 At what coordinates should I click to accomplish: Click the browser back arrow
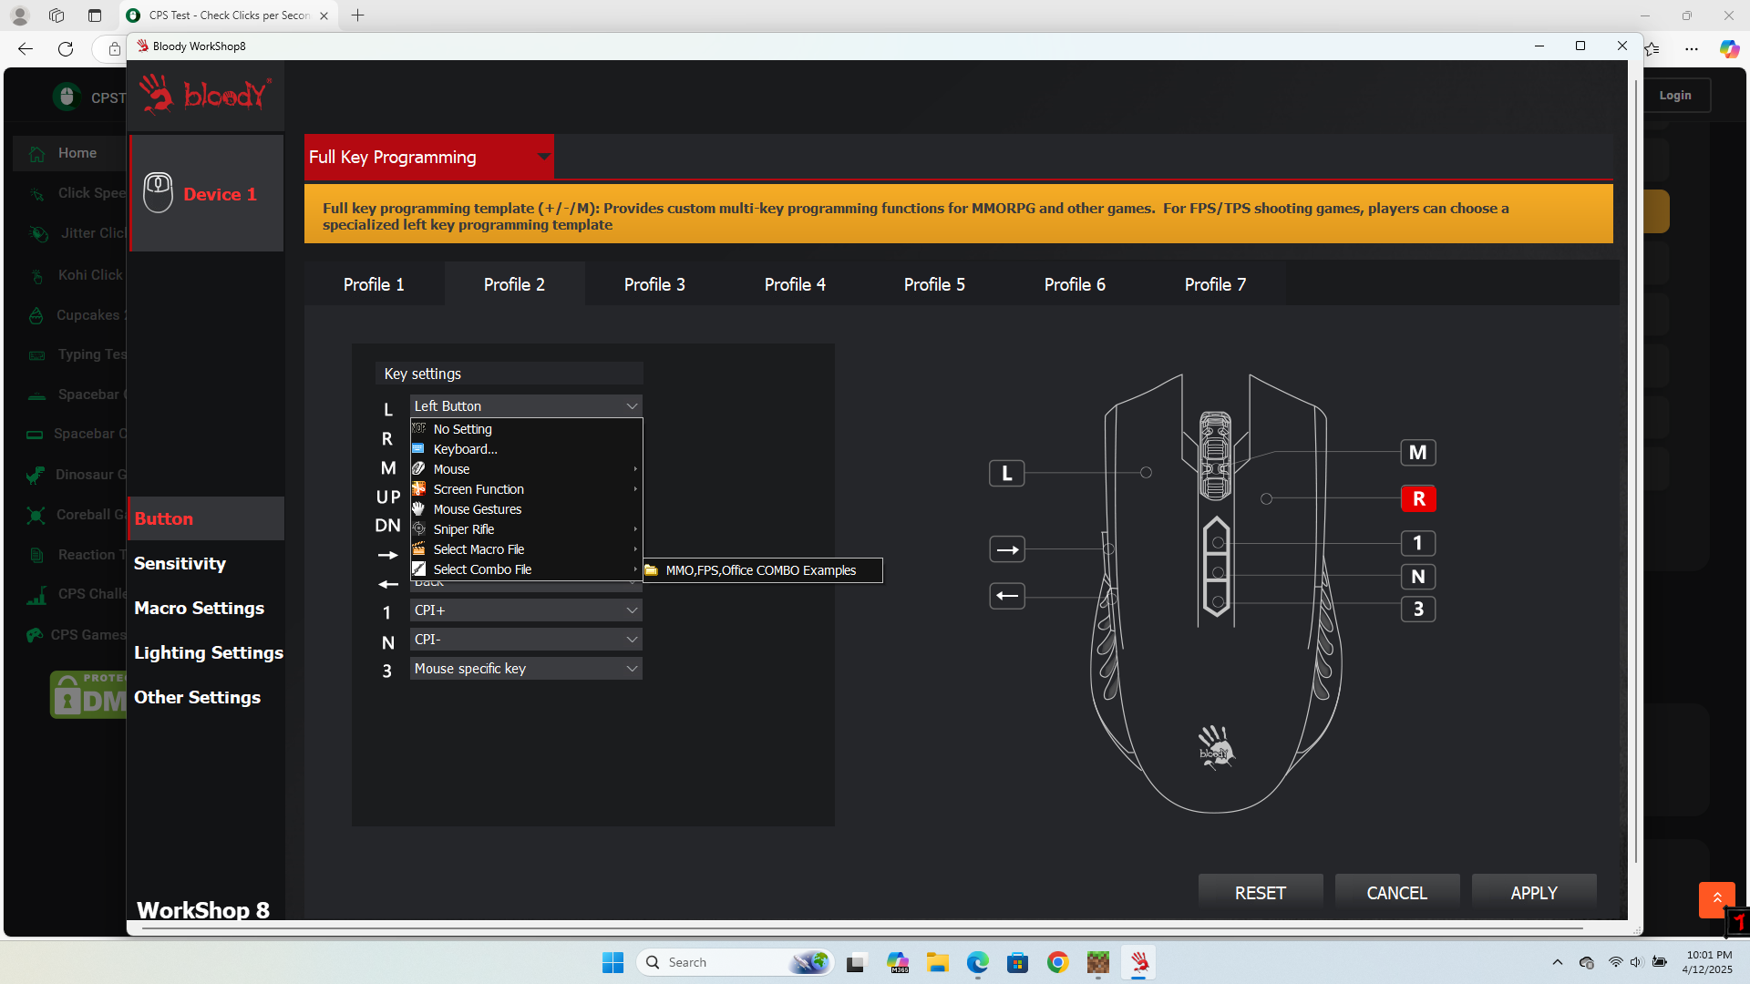coord(26,49)
